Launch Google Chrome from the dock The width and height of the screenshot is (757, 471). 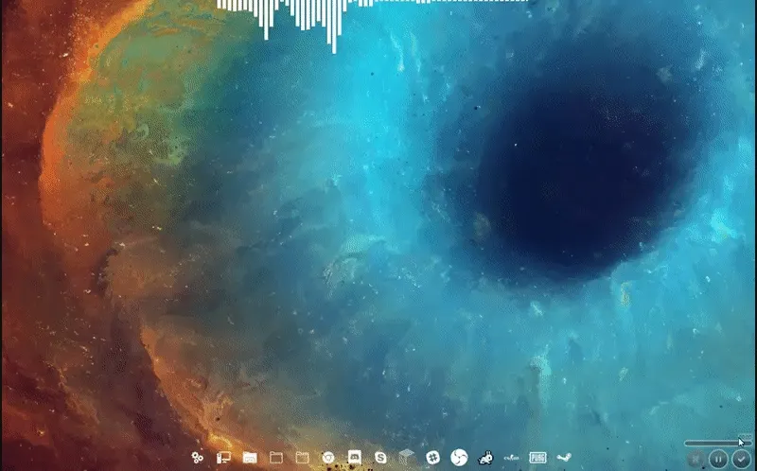tap(328, 458)
